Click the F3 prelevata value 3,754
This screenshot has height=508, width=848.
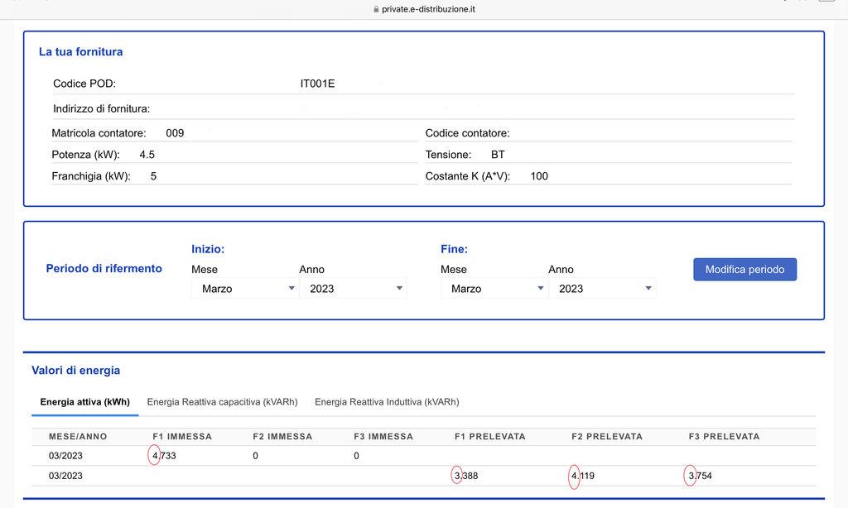700,476
